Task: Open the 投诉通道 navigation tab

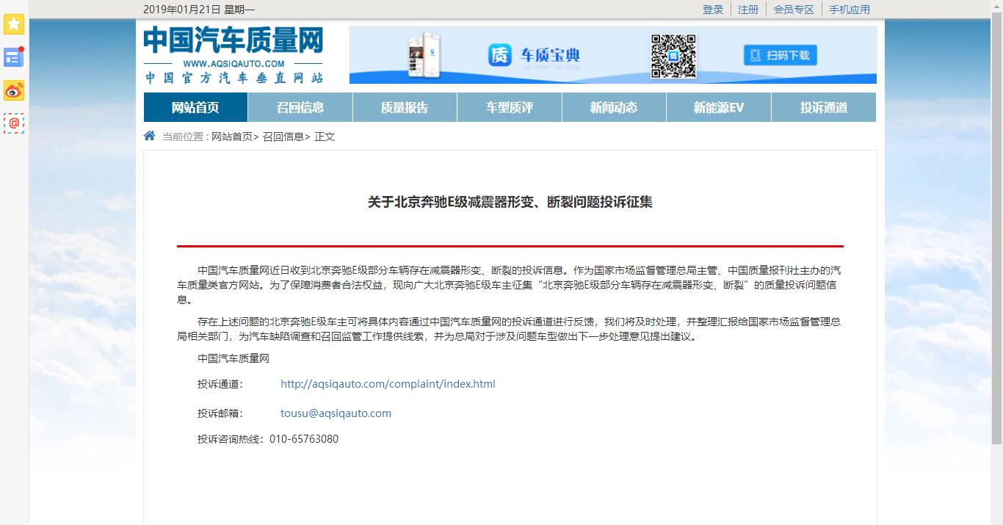Action: [x=824, y=107]
